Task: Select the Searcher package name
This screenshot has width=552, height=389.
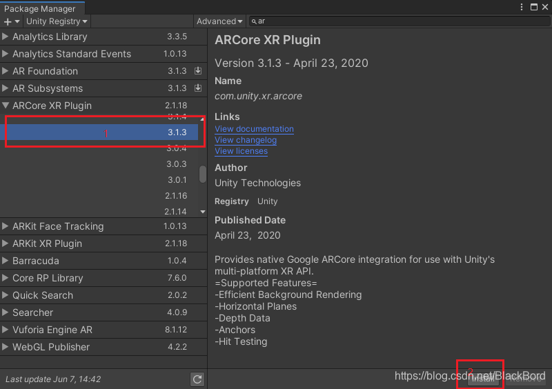Action: pyautogui.click(x=33, y=312)
